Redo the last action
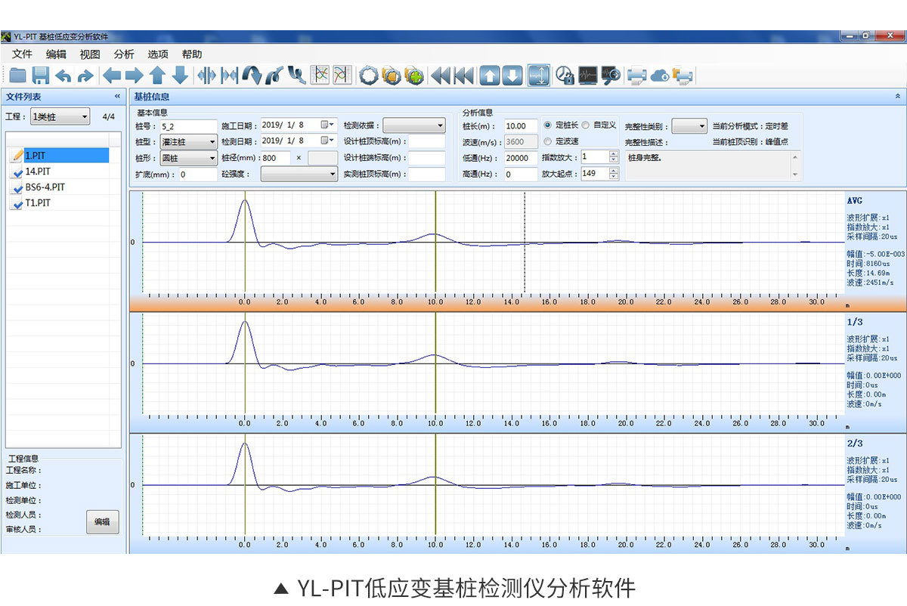The height and width of the screenshot is (606, 907). (x=85, y=75)
